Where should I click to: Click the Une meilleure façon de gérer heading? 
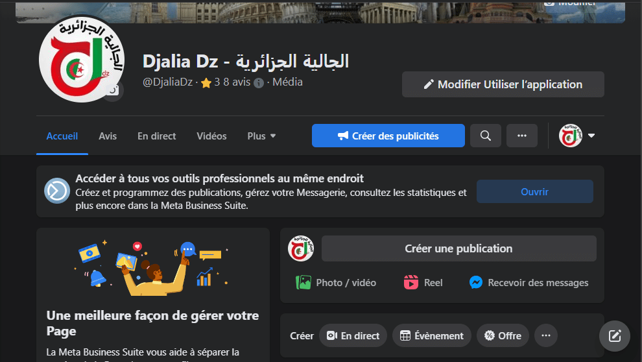click(152, 323)
